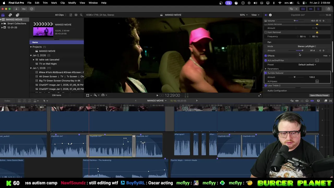
Task: Click the Background Tasks checkmark icon
Action: (32, 9)
